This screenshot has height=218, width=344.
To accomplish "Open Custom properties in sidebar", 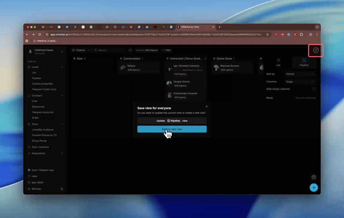I will [42, 84].
